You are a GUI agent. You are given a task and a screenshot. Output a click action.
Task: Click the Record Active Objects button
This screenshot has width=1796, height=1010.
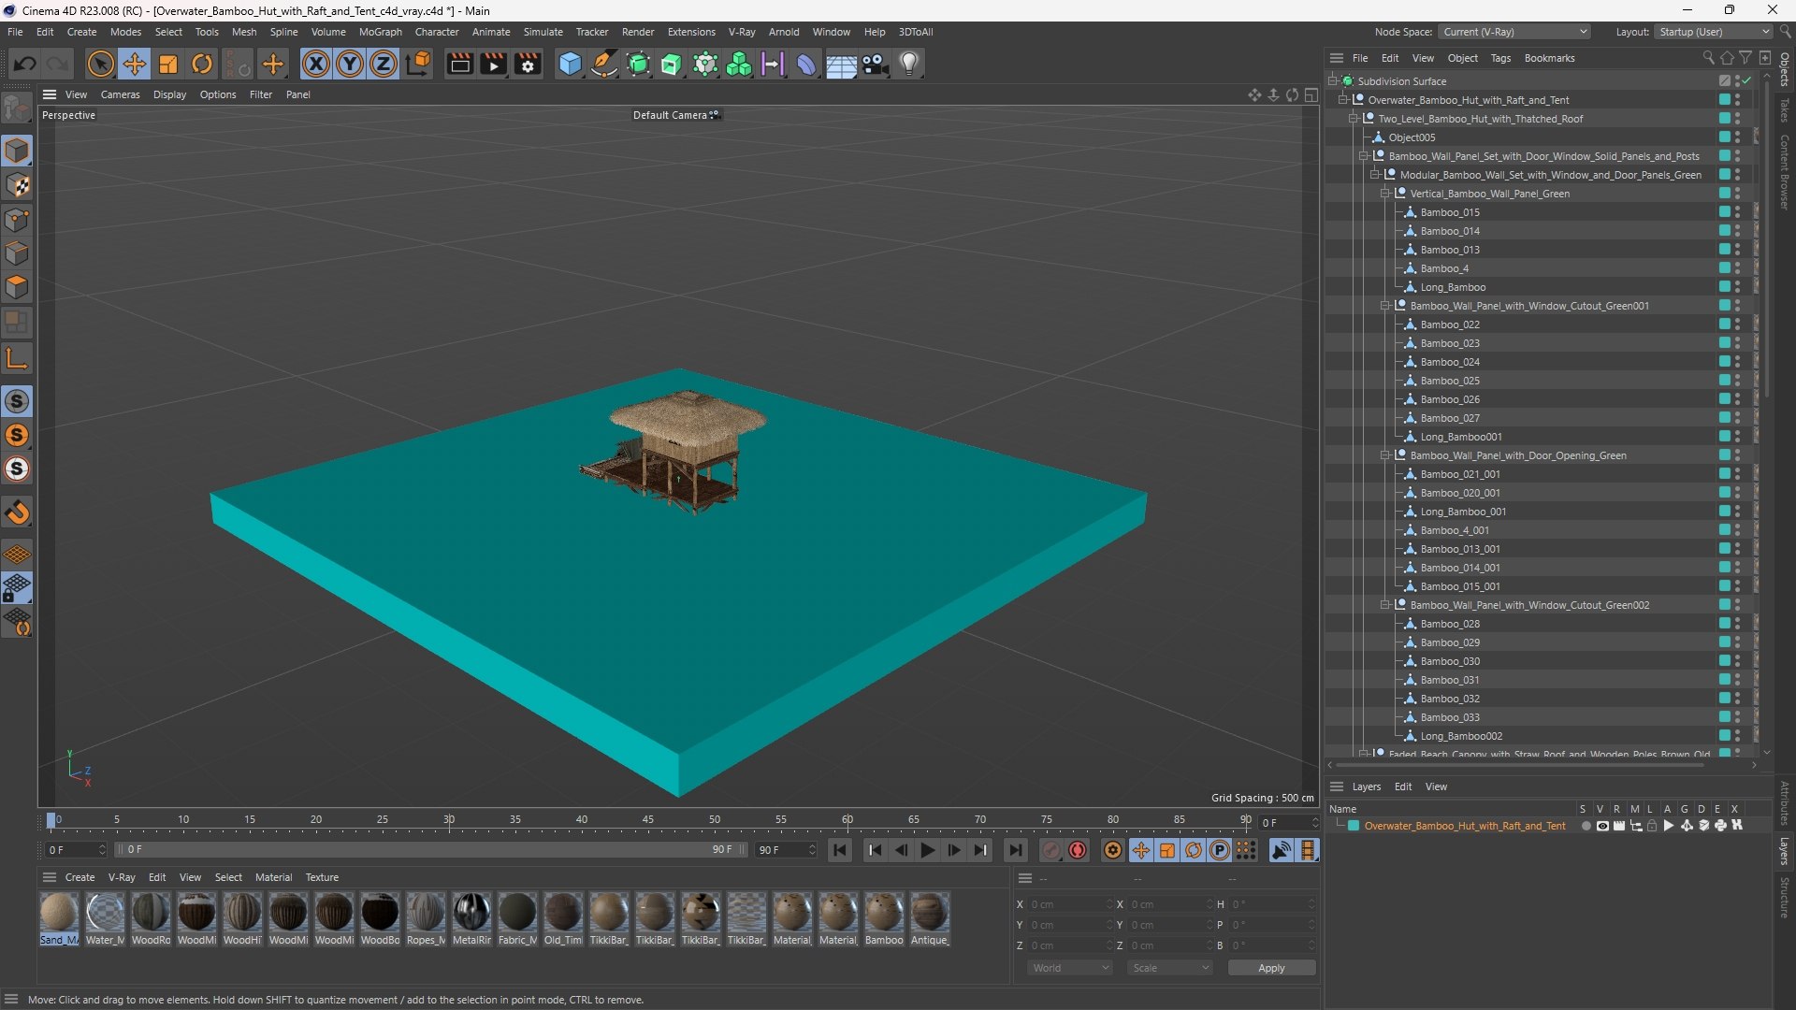pos(1051,850)
